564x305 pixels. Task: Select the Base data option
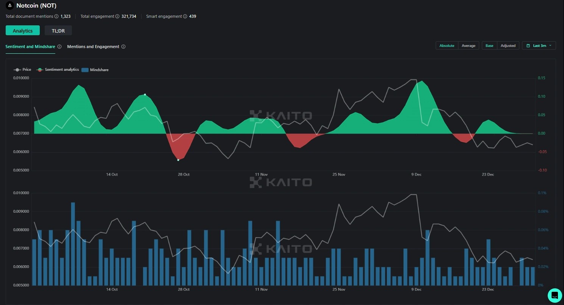[489, 45]
